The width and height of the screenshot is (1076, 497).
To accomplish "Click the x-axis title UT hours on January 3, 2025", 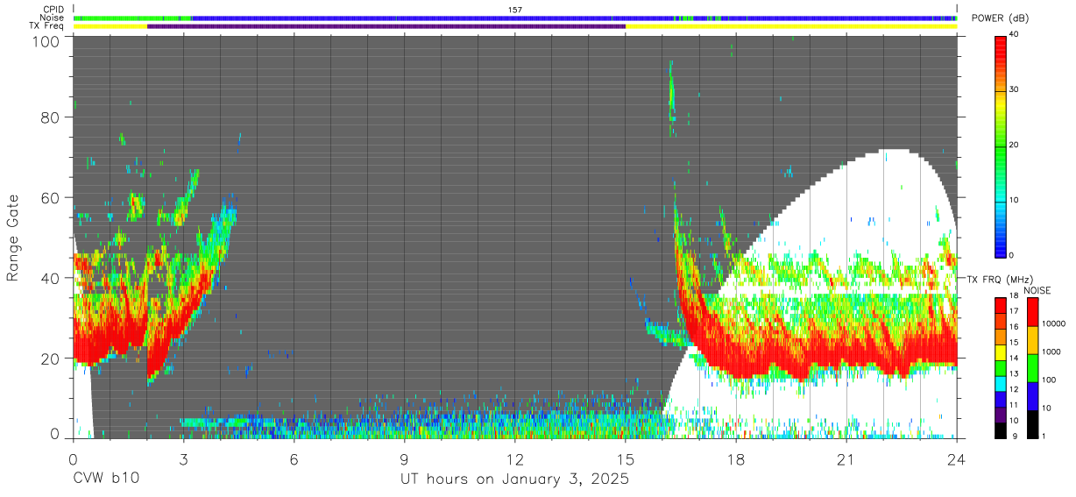I will tap(515, 479).
